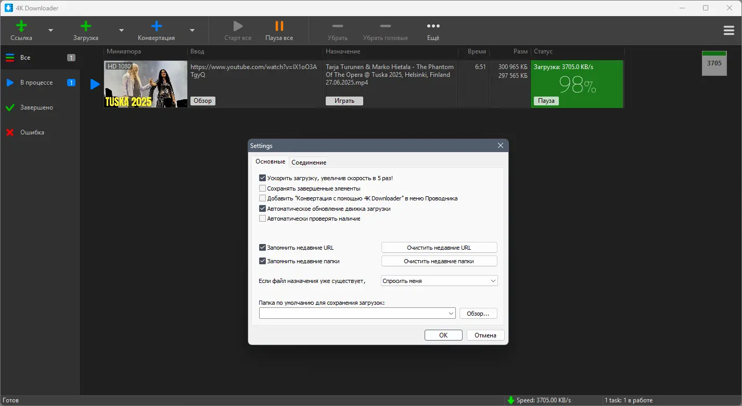
Task: Click the Пауза button in status cell
Action: (546, 101)
